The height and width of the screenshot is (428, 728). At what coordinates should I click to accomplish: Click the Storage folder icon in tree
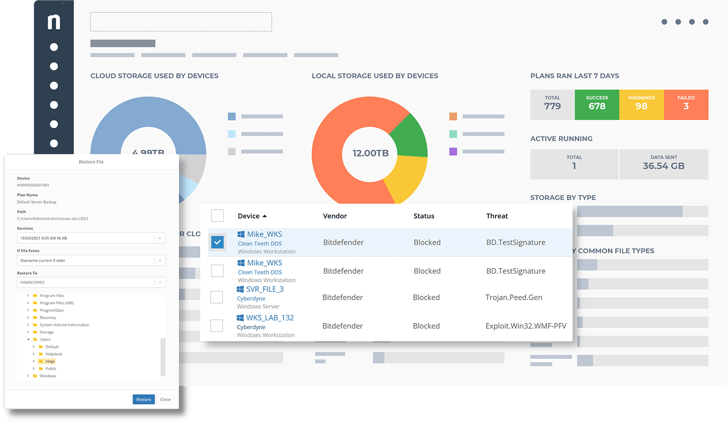point(35,332)
